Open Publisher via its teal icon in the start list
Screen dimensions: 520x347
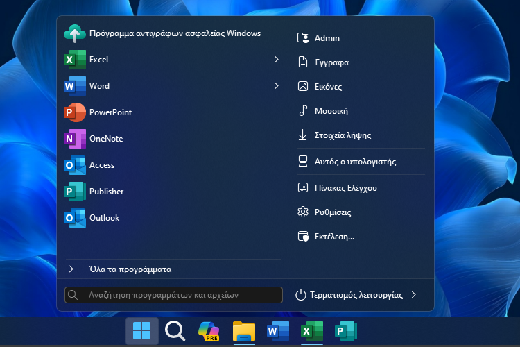point(75,192)
